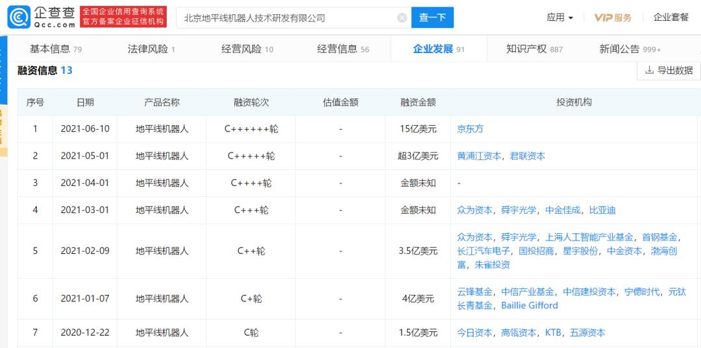Open 云锋基金 investor link
Viewport: 701px width, 348px height.
pos(474,292)
